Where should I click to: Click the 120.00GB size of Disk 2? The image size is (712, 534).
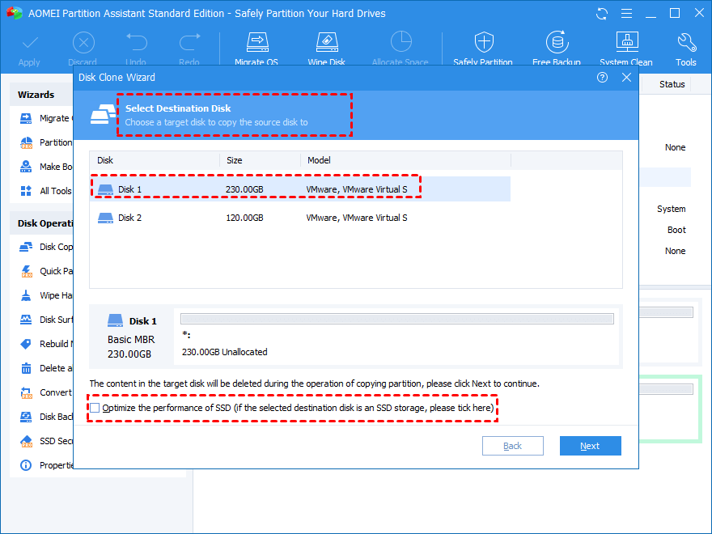[x=244, y=218]
